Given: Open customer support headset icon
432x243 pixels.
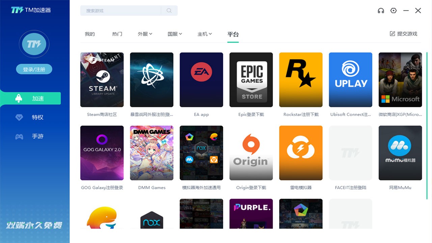Looking at the screenshot, I should (x=381, y=11).
